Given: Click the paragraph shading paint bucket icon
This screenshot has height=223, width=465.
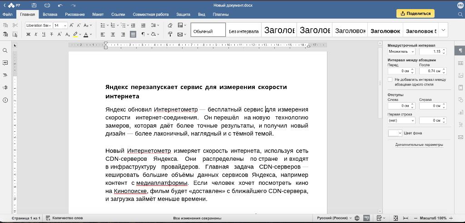Looking at the screenshot, I should coord(153,35).
